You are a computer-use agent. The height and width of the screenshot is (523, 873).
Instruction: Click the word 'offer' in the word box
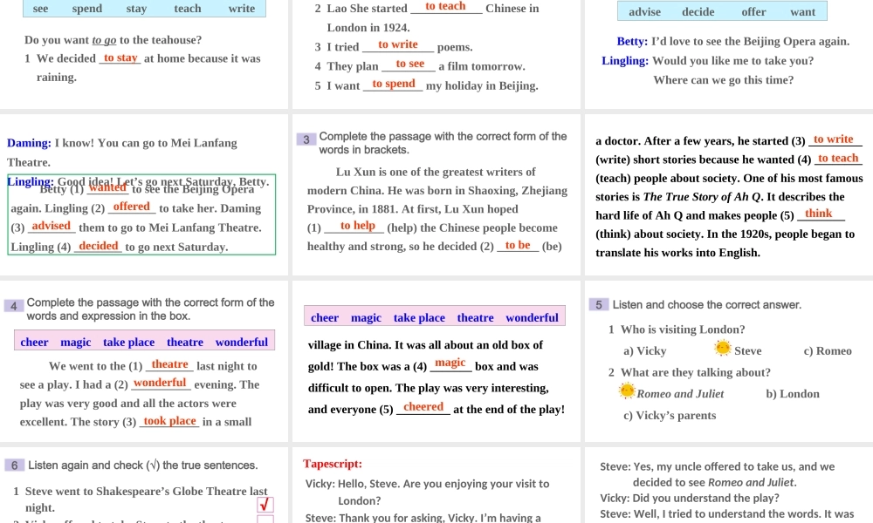tap(753, 11)
